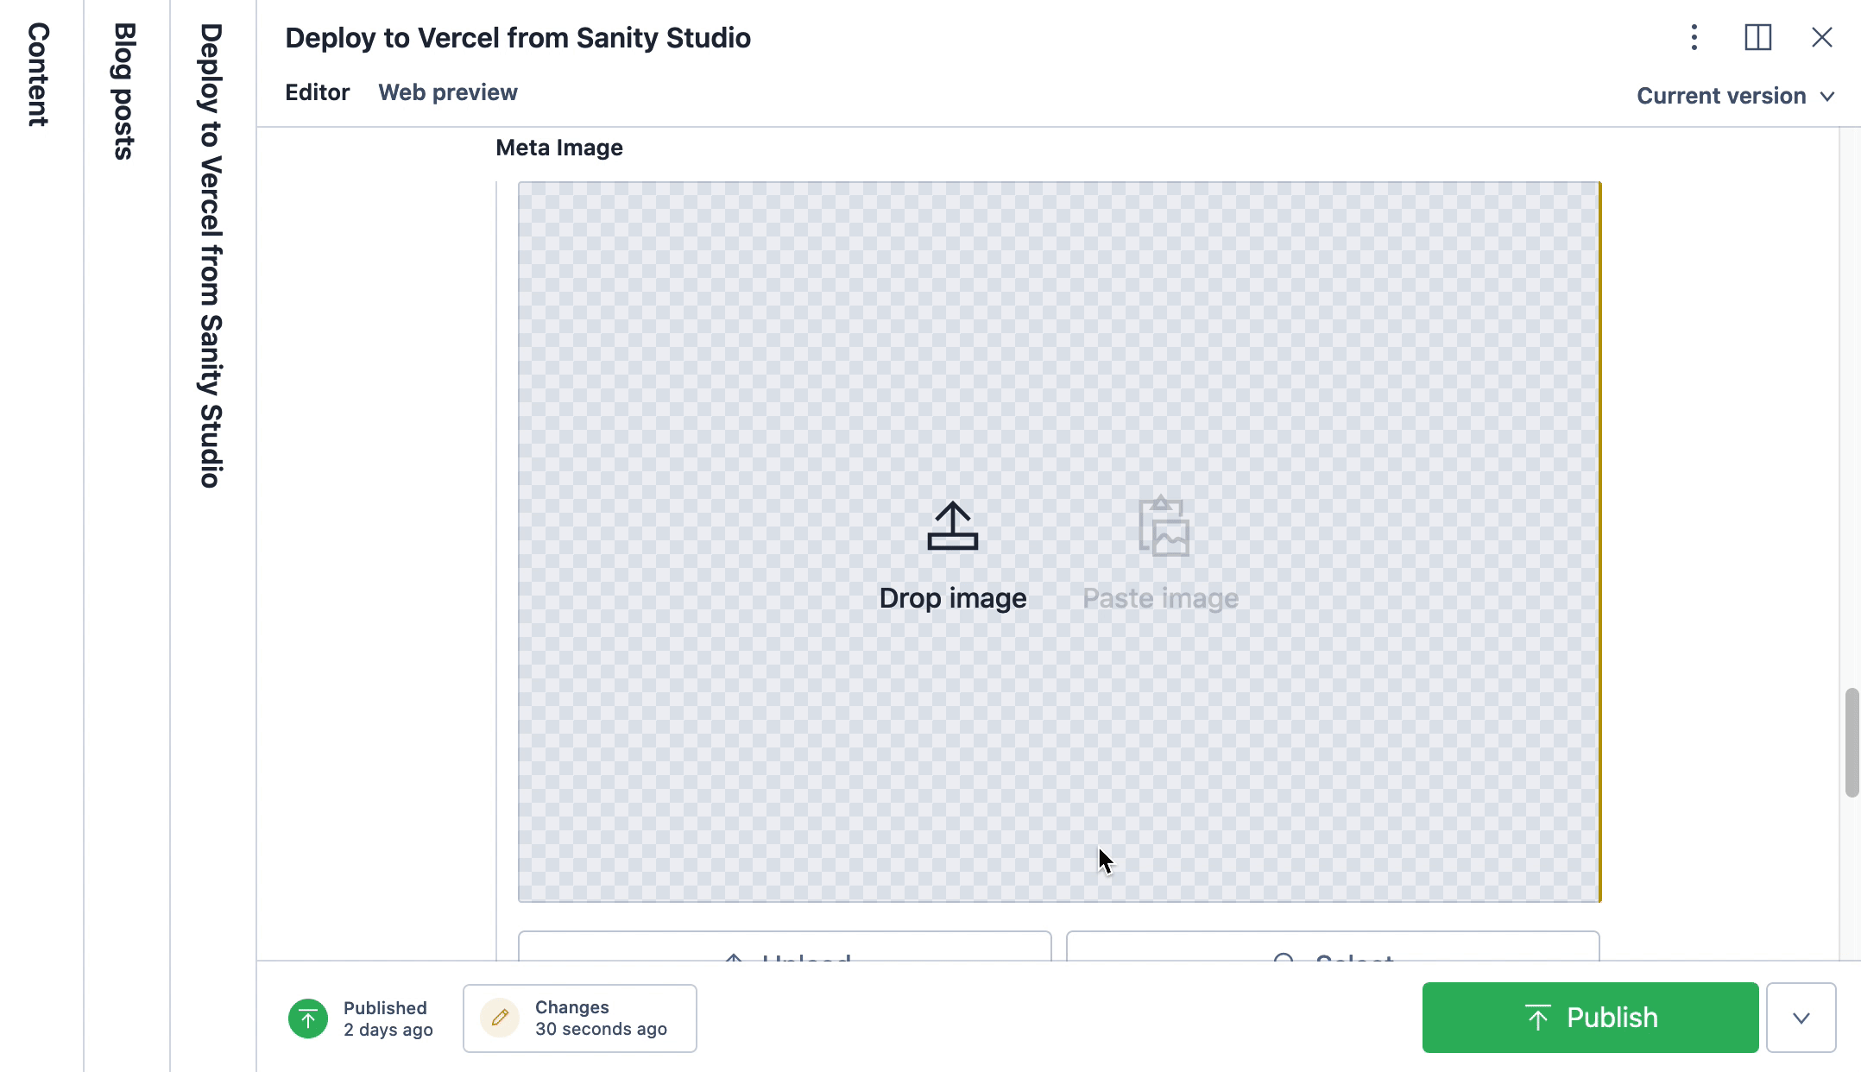This screenshot has width=1861, height=1072.
Task: Toggle the close button on the document panel
Action: [1821, 35]
